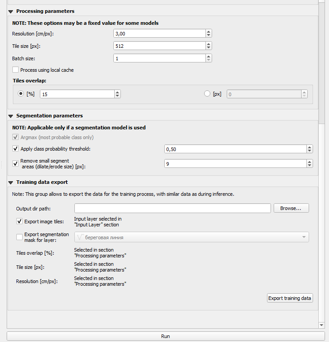This screenshot has width=329, height=342.
Task: Click the Output dir path field
Action: (x=173, y=208)
